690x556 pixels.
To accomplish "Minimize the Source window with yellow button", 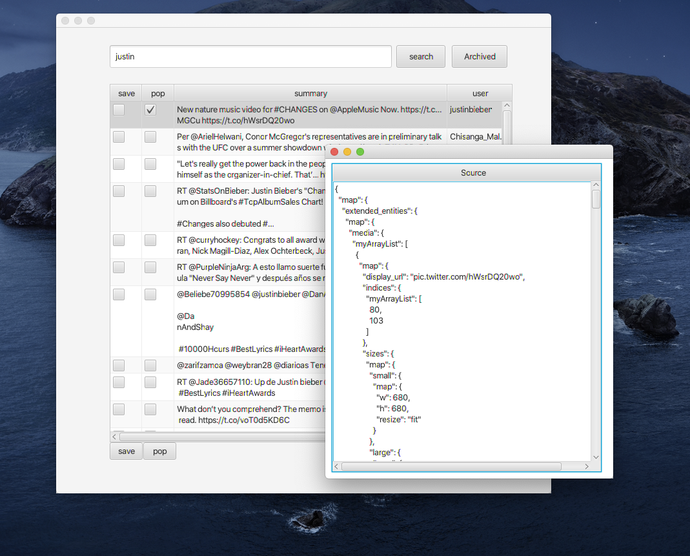I will [347, 152].
